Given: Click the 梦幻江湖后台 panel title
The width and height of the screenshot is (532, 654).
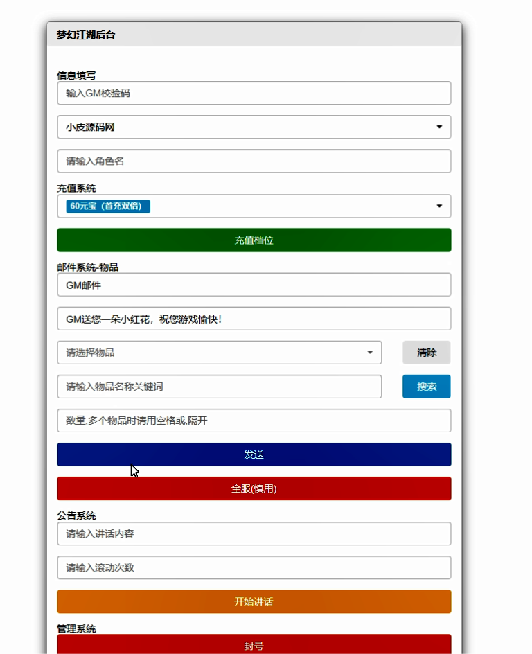Looking at the screenshot, I should tap(86, 35).
